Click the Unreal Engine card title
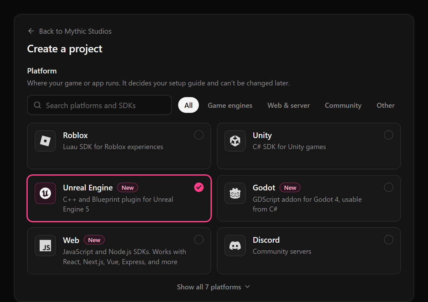Screen dimensions: 428x302 pos(88,188)
